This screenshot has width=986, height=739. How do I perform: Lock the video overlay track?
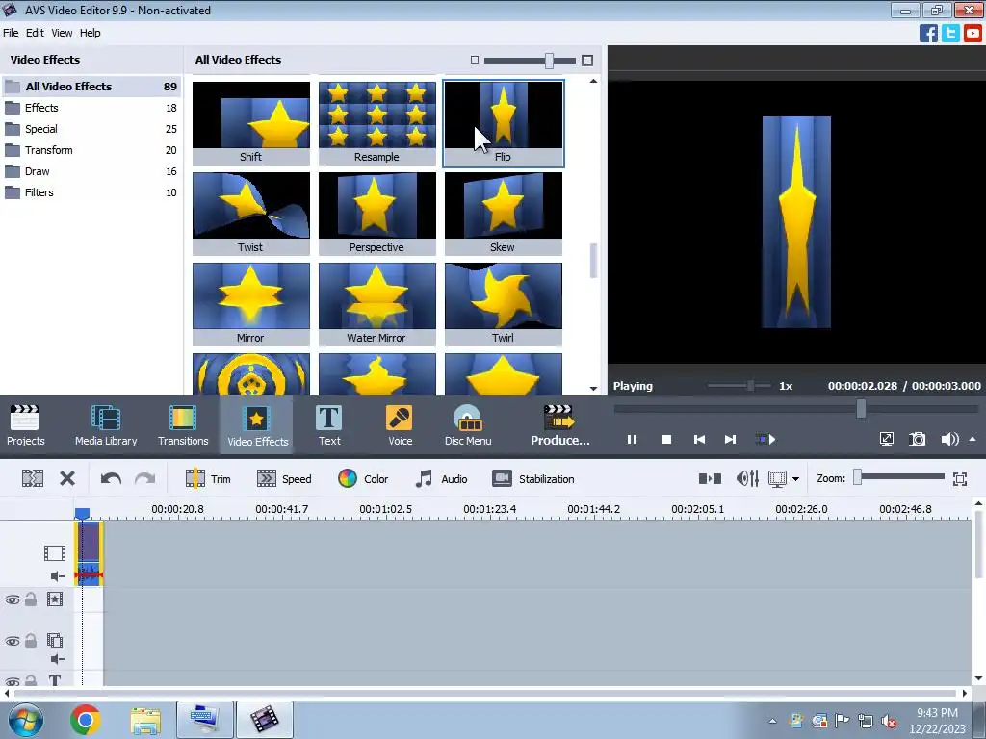30,640
